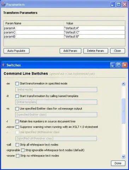Close the Switches window via X icon

tap(125, 65)
